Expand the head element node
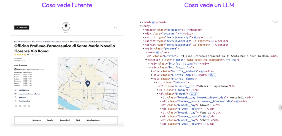Screen dimensions: 282x136 click(x=141, y=22)
